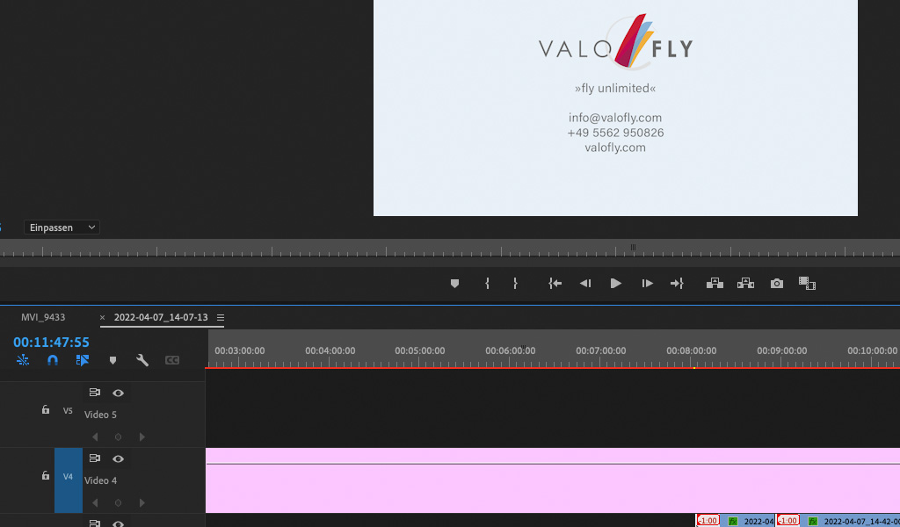This screenshot has height=527, width=900.
Task: Set the Mark In point
Action: [x=487, y=284]
